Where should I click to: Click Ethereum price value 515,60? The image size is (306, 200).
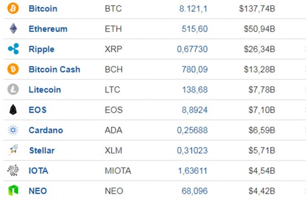195,29
